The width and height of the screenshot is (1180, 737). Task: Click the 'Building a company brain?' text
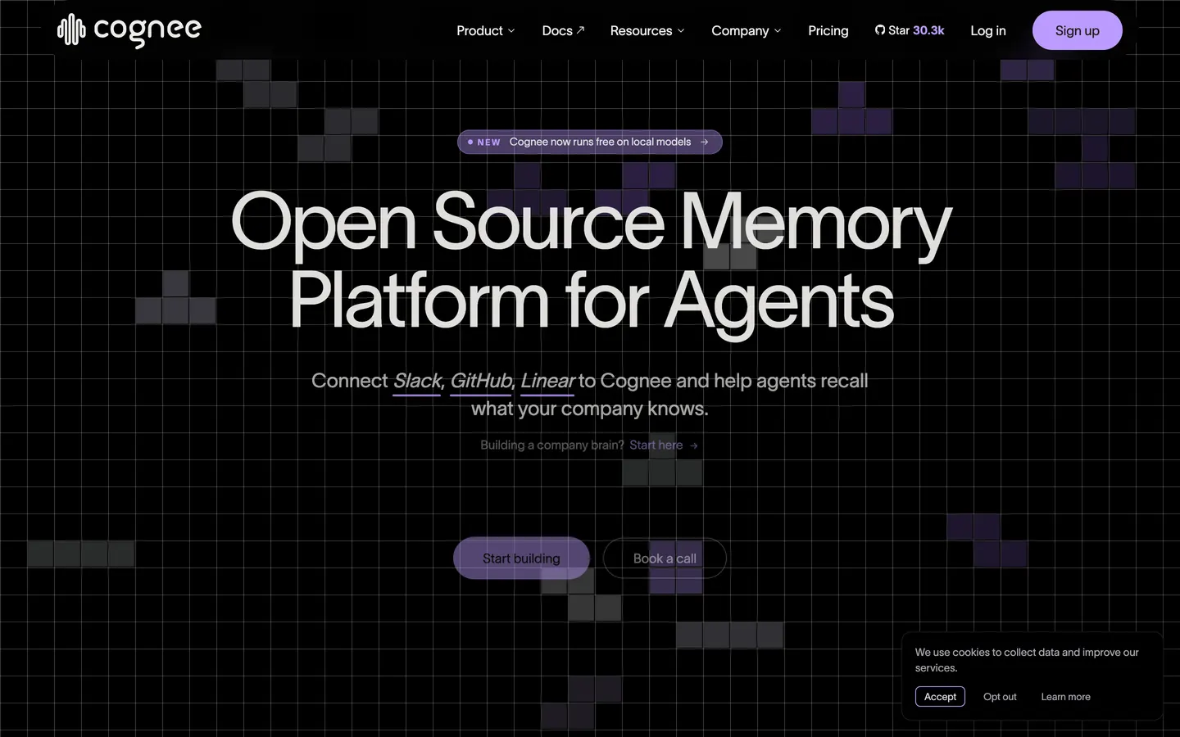coord(552,445)
